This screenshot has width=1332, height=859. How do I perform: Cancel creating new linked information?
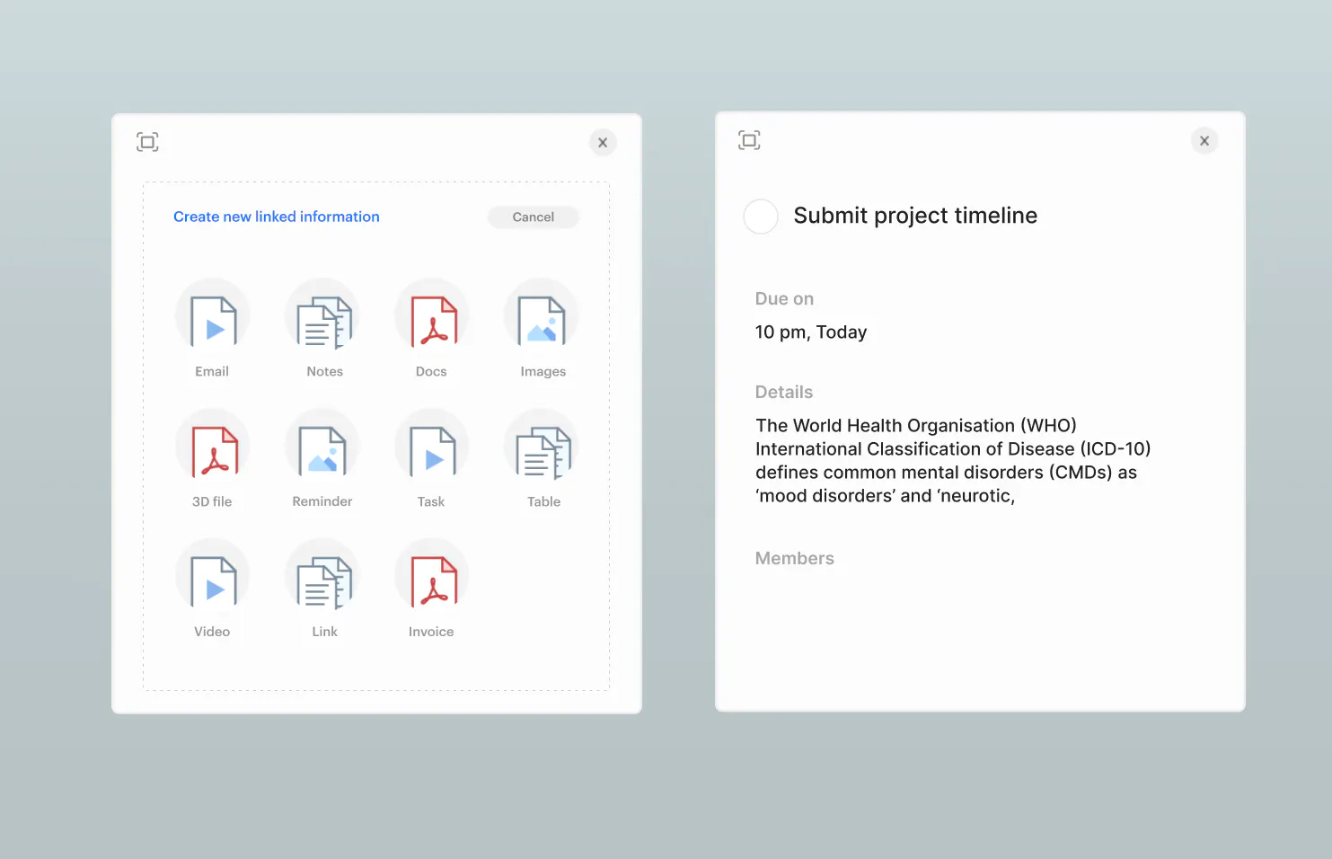pyautogui.click(x=534, y=217)
